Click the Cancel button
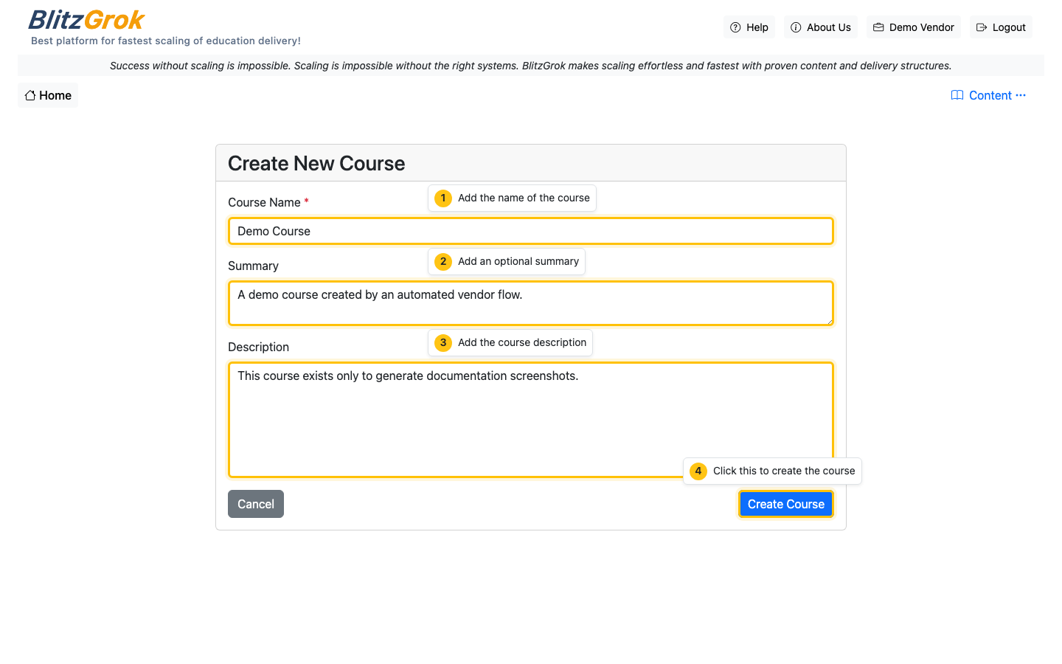The image size is (1062, 664). [x=255, y=503]
